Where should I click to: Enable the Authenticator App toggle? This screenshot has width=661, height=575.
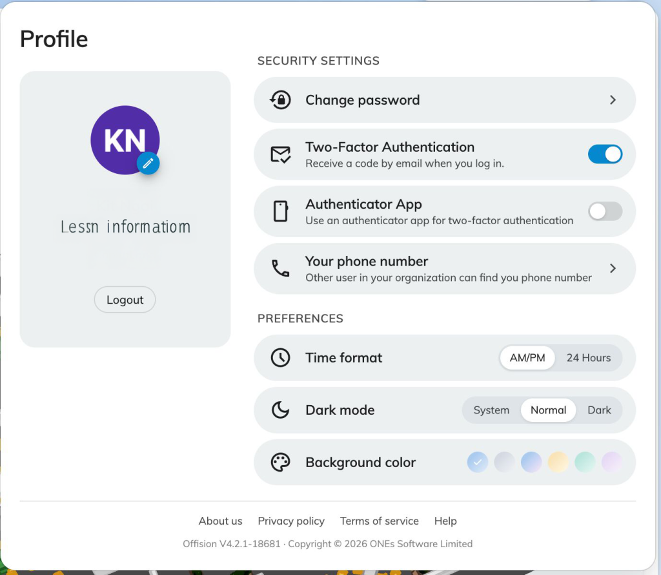pyautogui.click(x=605, y=211)
